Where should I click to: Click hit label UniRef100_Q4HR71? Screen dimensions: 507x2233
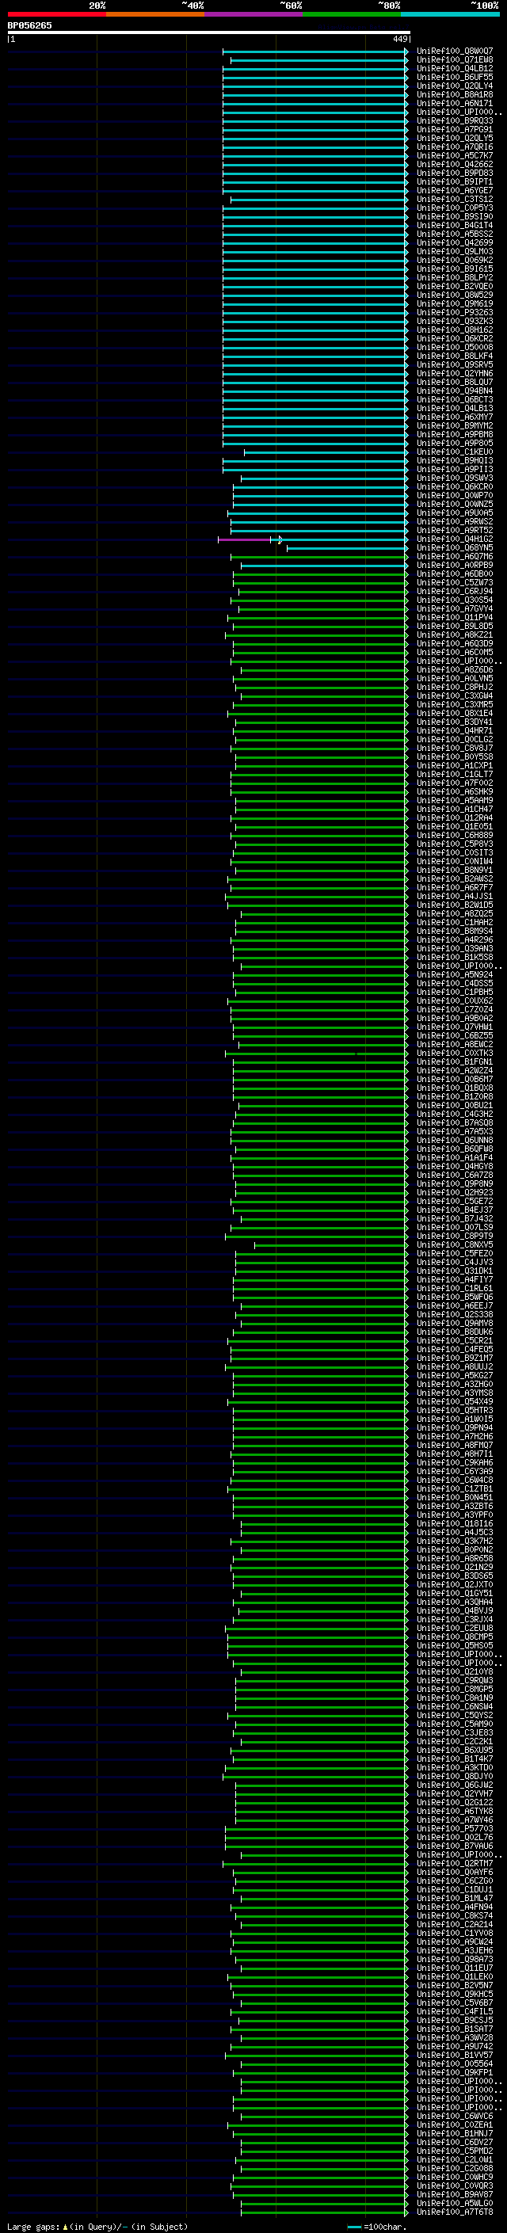pyautogui.click(x=454, y=731)
